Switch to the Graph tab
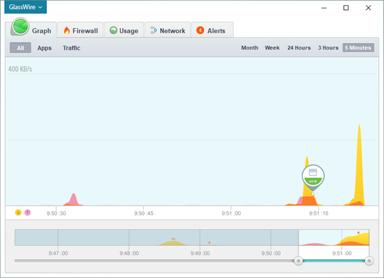 [31, 30]
